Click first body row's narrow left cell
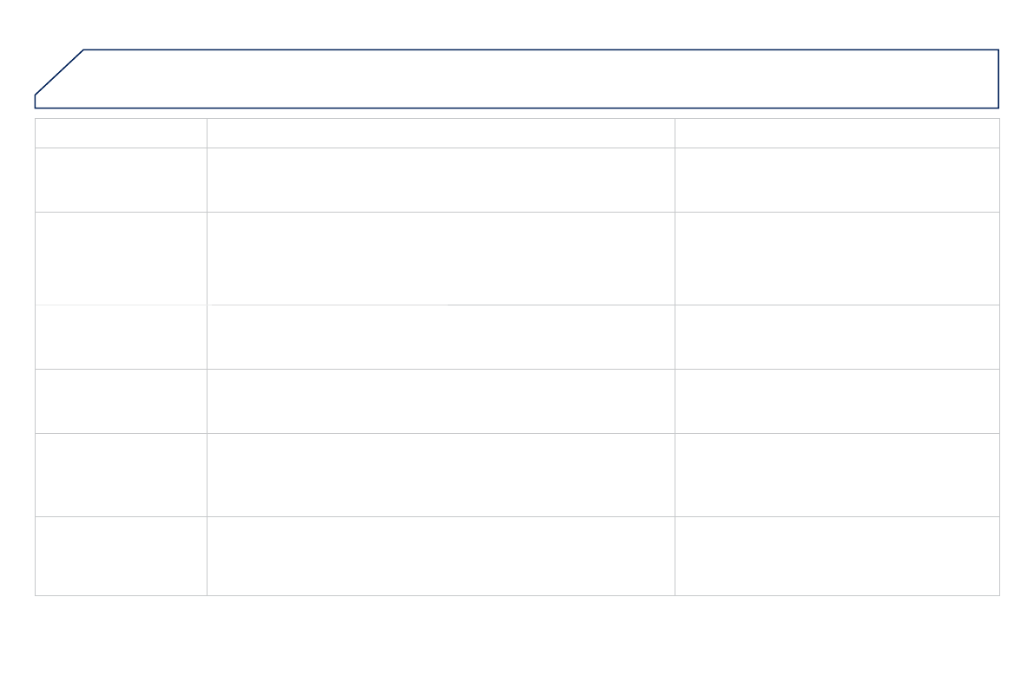Image resolution: width=1034 pixels, height=689 pixels. (x=121, y=180)
